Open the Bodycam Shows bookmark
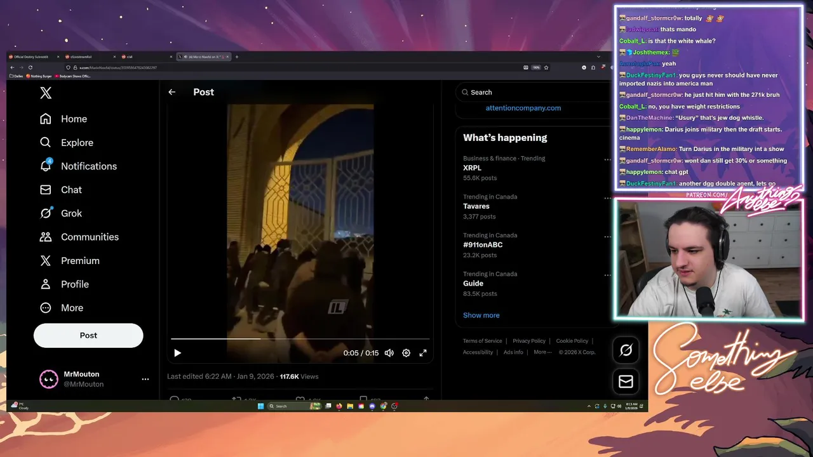This screenshot has width=813, height=457. pos(72,76)
